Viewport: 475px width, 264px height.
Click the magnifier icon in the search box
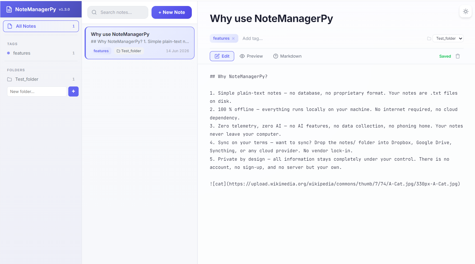[94, 12]
